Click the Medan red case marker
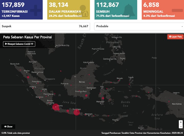The width and height of the screenshot is (184, 136). (28, 77)
